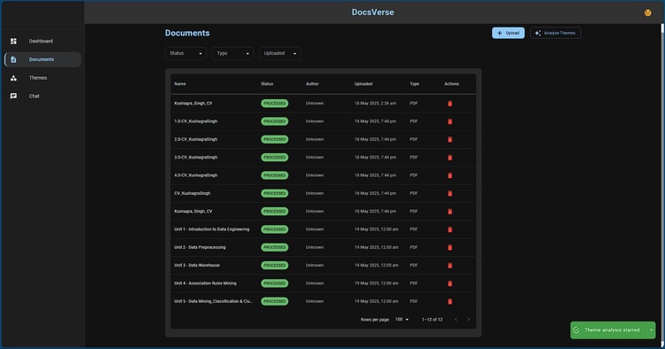The image size is (665, 349).
Task: Delete the Kushagra_Singh_CV uploaded at 7:44 pm
Action: (450, 212)
